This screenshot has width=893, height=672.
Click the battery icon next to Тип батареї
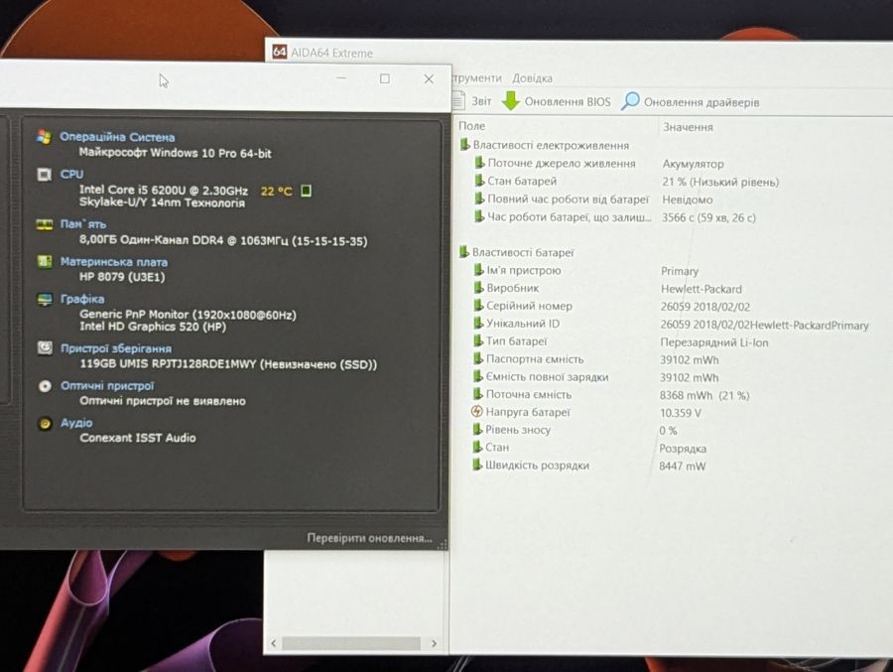click(478, 340)
